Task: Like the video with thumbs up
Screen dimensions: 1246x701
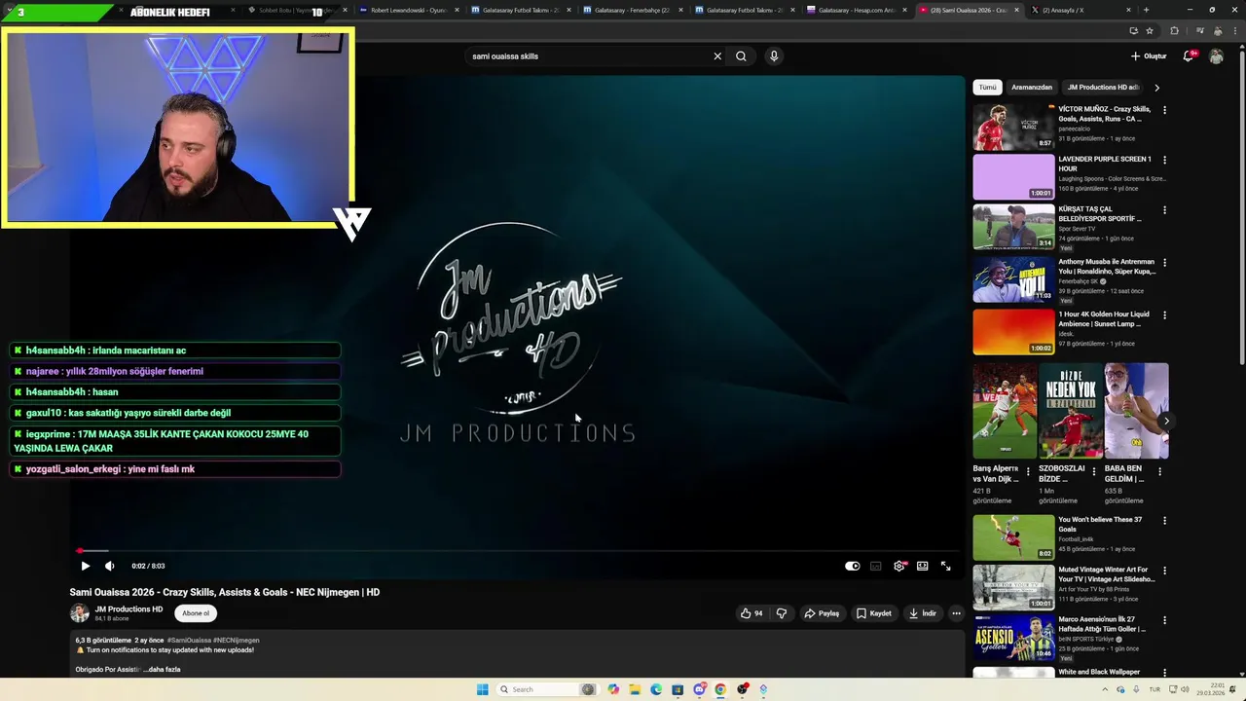Action: pos(751,613)
